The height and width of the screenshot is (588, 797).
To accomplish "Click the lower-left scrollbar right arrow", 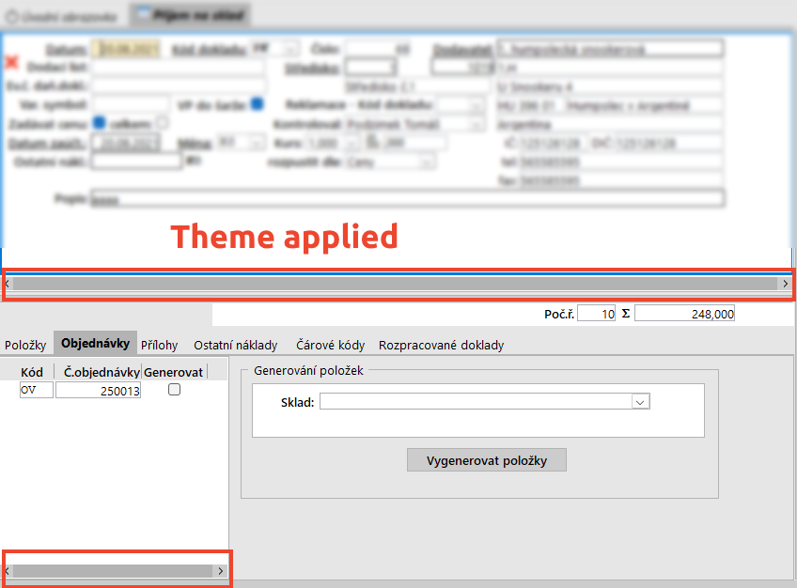I will coord(221,570).
